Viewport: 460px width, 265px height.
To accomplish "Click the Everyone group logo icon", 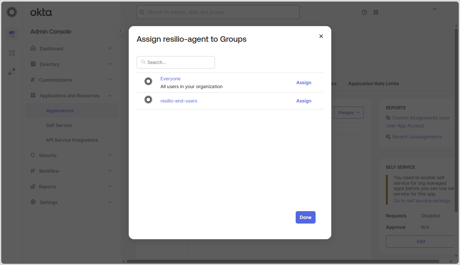I will coord(148,82).
